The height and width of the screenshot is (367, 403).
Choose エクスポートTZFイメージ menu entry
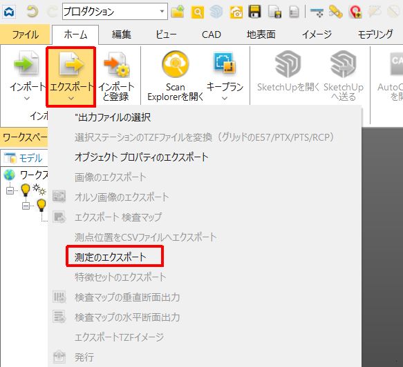click(205, 337)
